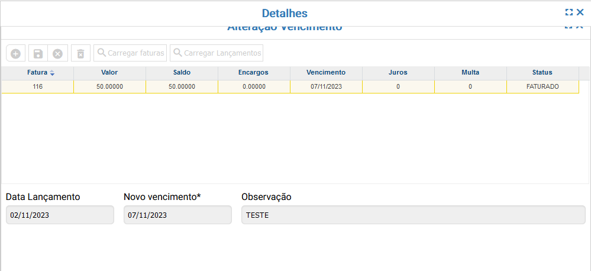The image size is (591, 271).
Task: Click the Novo vencimento date field
Action: [x=177, y=215]
